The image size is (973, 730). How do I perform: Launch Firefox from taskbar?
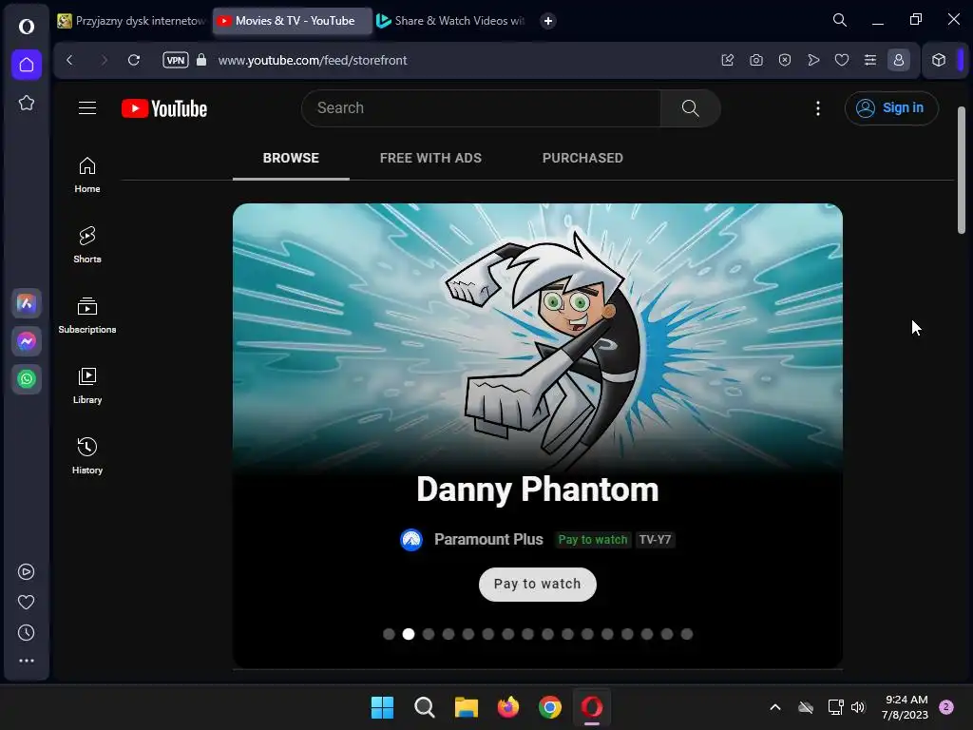tap(508, 707)
